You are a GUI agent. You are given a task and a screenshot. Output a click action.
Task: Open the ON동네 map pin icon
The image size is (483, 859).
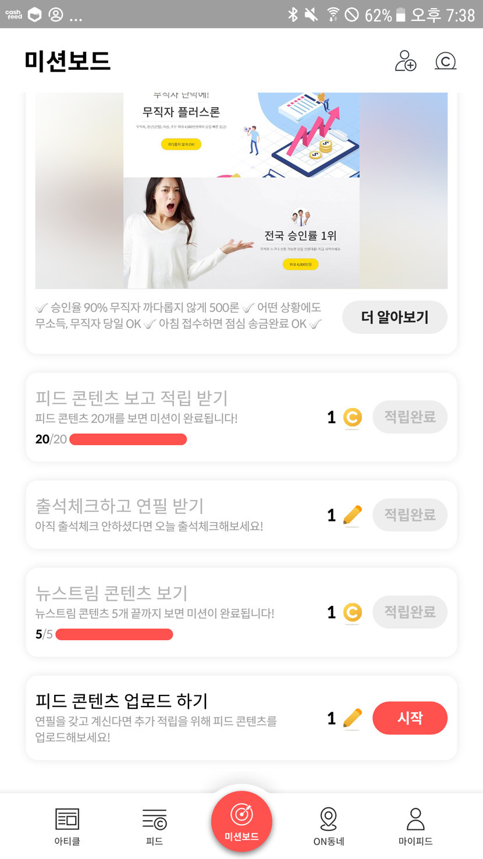coord(329,819)
